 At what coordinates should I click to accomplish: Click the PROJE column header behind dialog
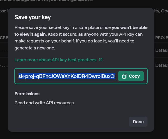point(162,38)
